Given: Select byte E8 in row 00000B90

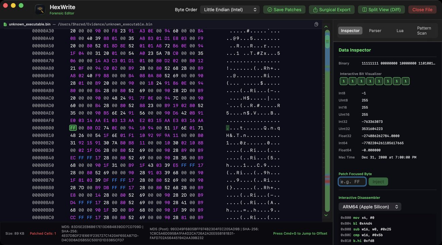Looking at the screenshot, I should [x=73, y=195].
